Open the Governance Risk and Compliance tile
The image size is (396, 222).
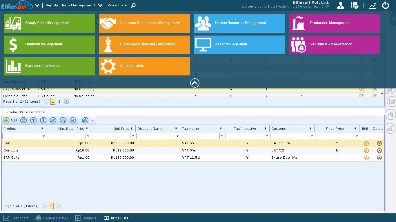(144, 45)
